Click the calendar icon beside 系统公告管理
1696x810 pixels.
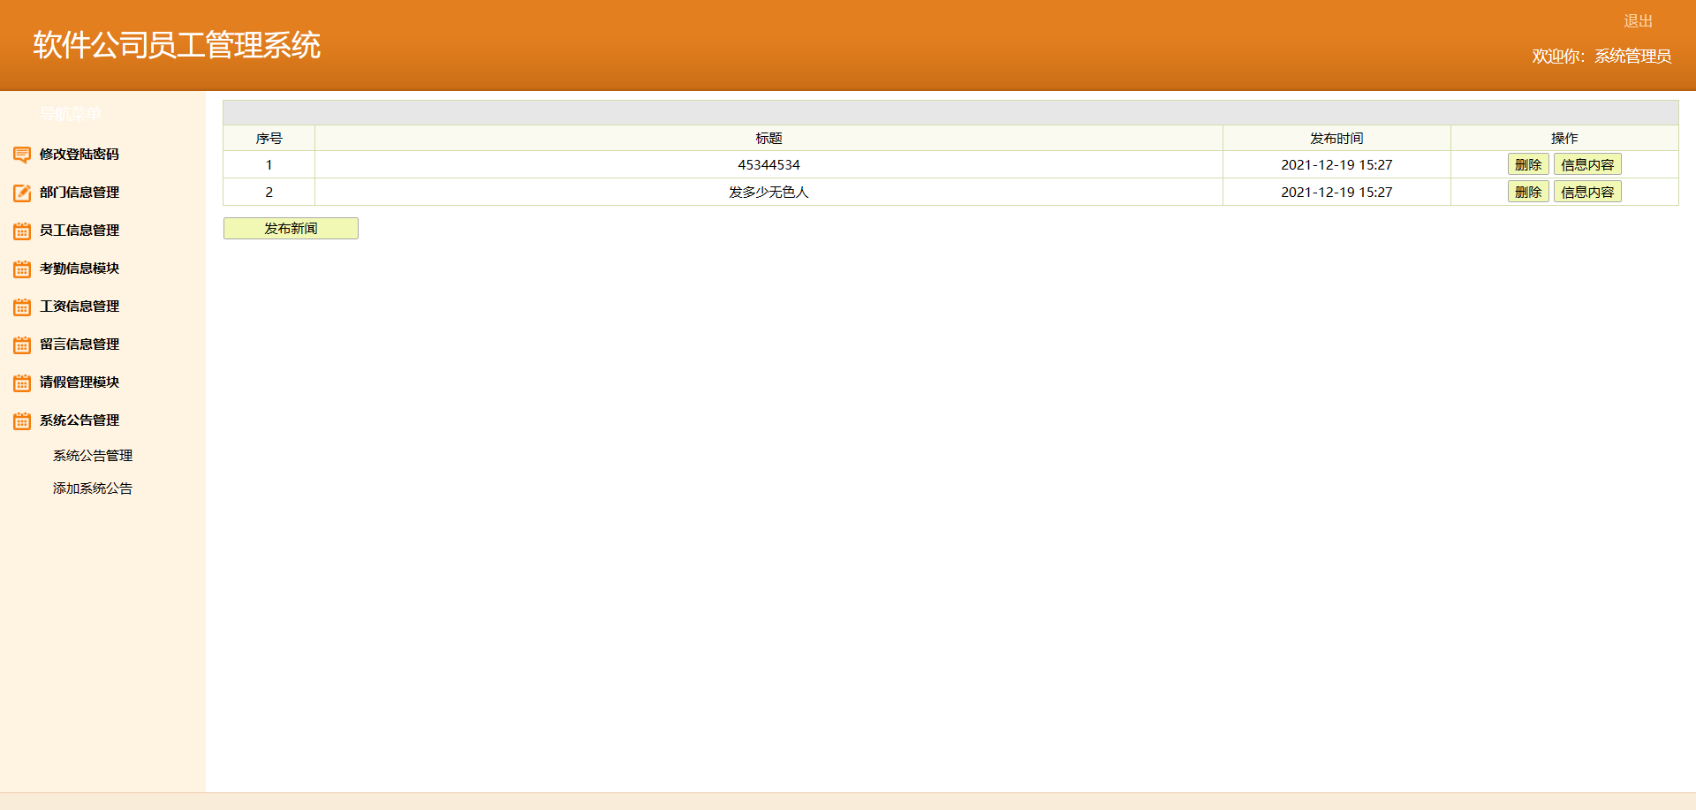pos(22,420)
